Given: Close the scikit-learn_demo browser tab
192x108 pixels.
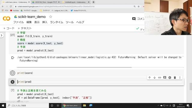Looking at the screenshot, I should tap(29, 2).
